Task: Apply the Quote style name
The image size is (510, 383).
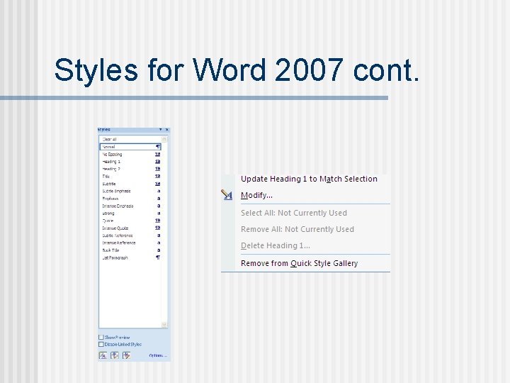Action: click(x=108, y=221)
